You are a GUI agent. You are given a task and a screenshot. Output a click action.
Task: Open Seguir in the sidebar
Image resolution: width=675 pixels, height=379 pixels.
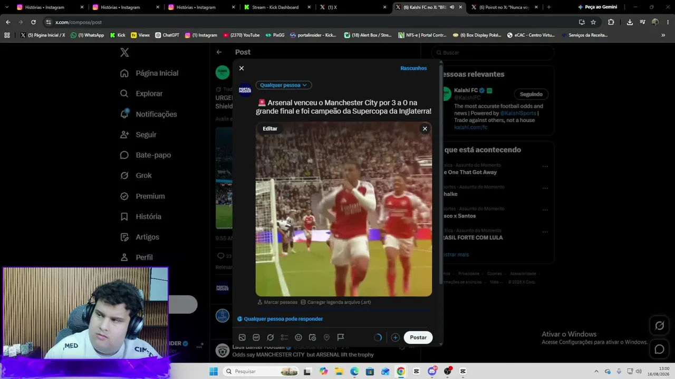coord(138,135)
